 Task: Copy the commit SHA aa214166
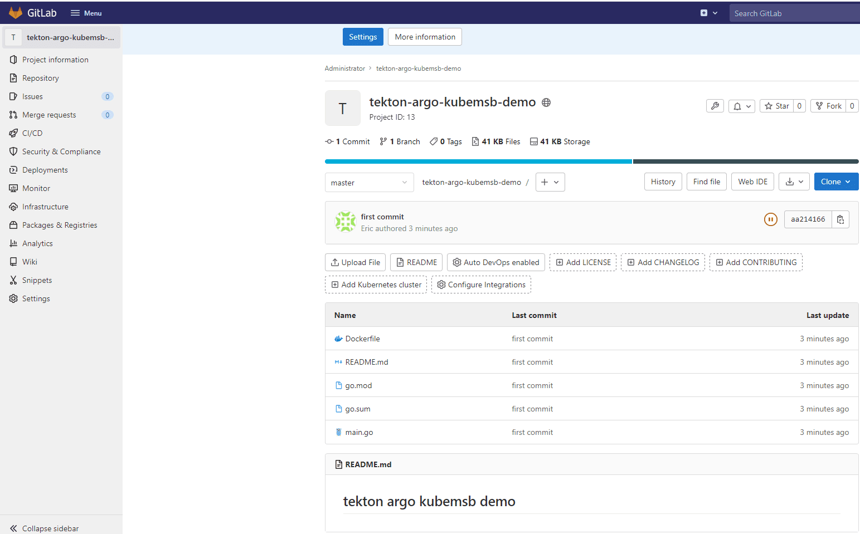pyautogui.click(x=840, y=219)
